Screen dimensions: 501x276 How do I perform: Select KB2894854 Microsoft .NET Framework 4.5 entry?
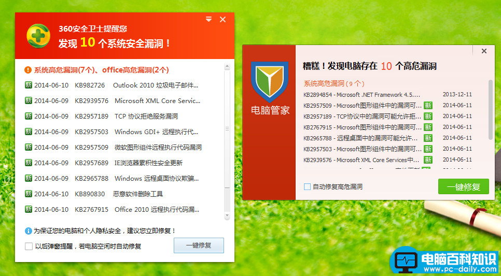coord(361,94)
